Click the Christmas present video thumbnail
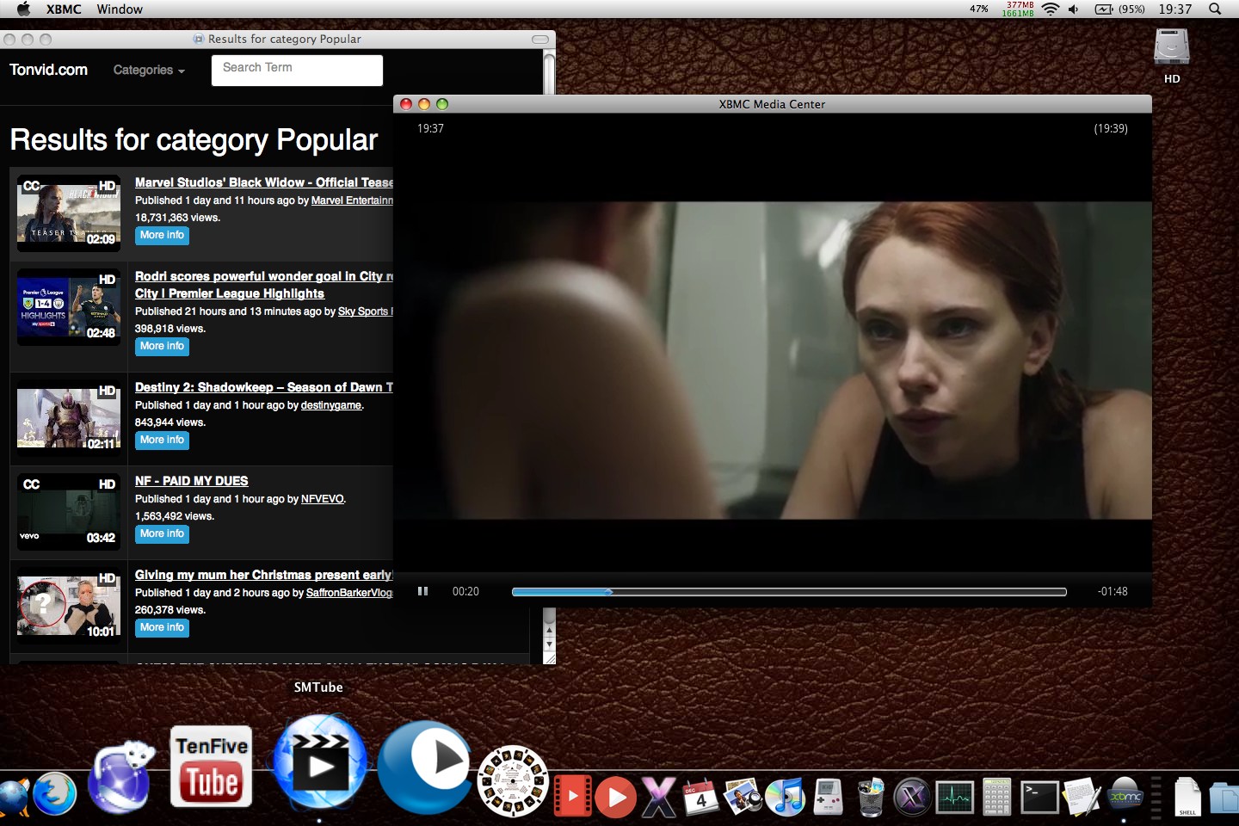Screen dimensions: 1239x826 click(x=69, y=605)
